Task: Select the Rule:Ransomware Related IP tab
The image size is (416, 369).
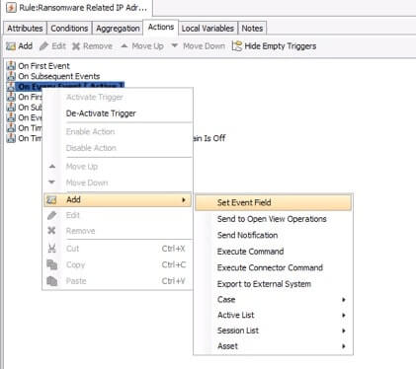Action: tap(77, 8)
